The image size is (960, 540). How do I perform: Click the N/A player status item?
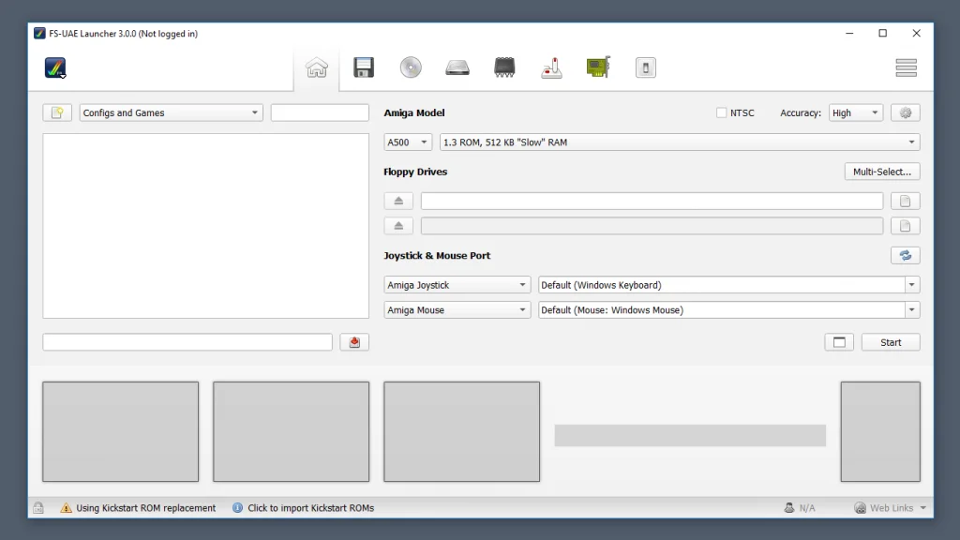tap(800, 507)
